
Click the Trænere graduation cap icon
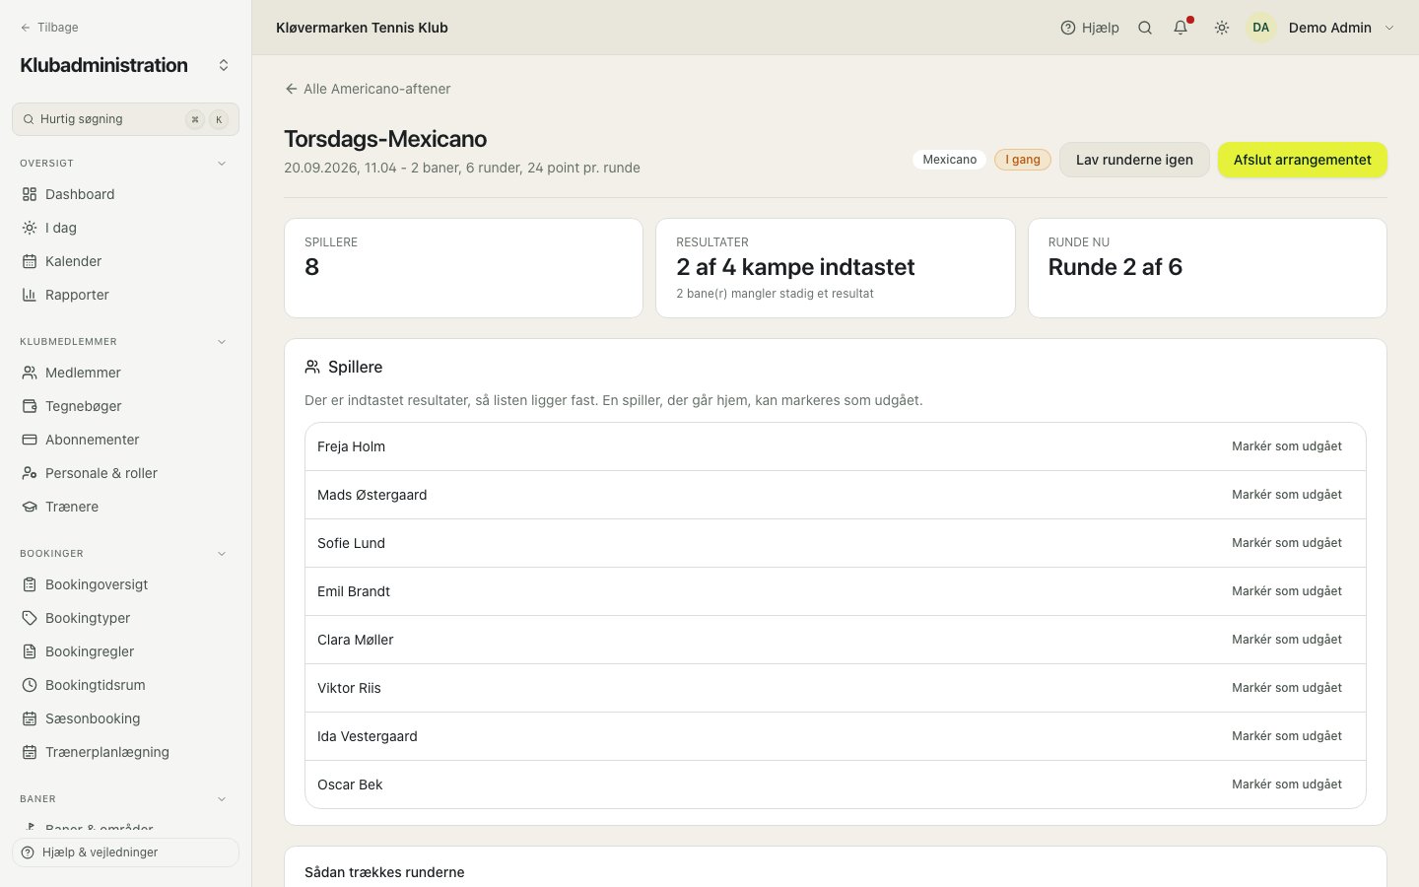(30, 507)
